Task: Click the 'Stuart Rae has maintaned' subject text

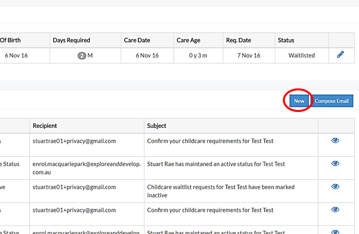Action: pos(216,164)
